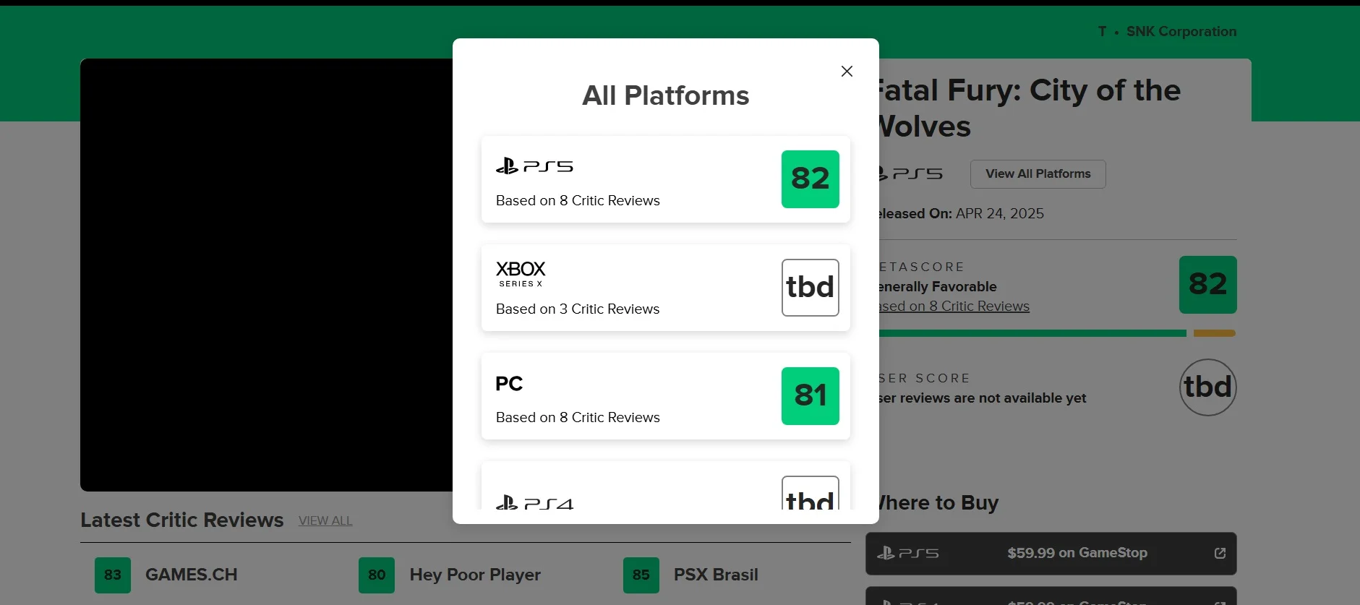Image resolution: width=1360 pixels, height=605 pixels.
Task: Click the user score tbd circle
Action: coord(1207,387)
